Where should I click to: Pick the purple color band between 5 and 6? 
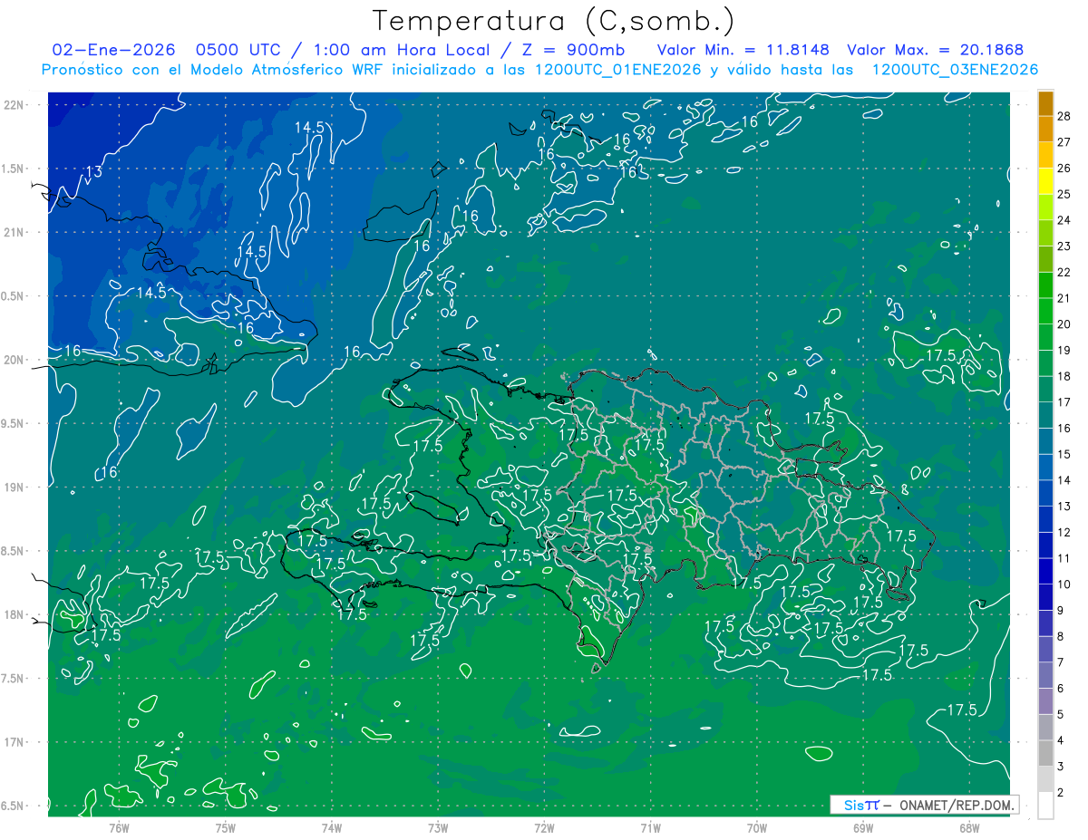(x=1045, y=701)
